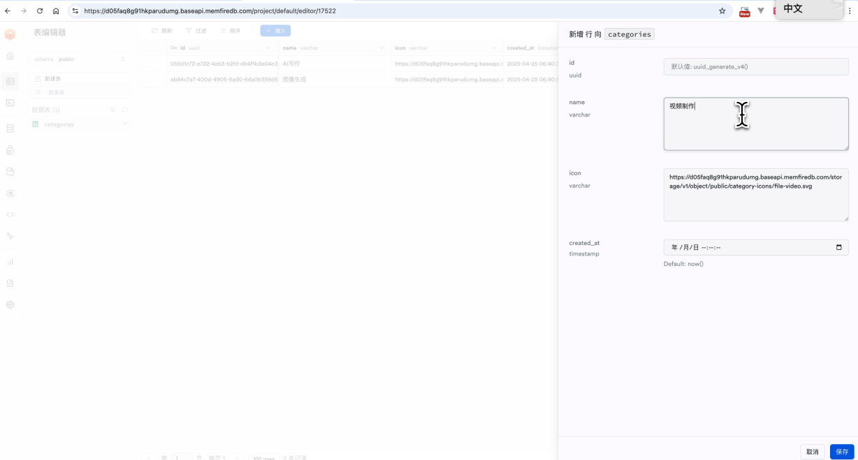
Task: Click 保存 to save the new row
Action: (x=841, y=452)
